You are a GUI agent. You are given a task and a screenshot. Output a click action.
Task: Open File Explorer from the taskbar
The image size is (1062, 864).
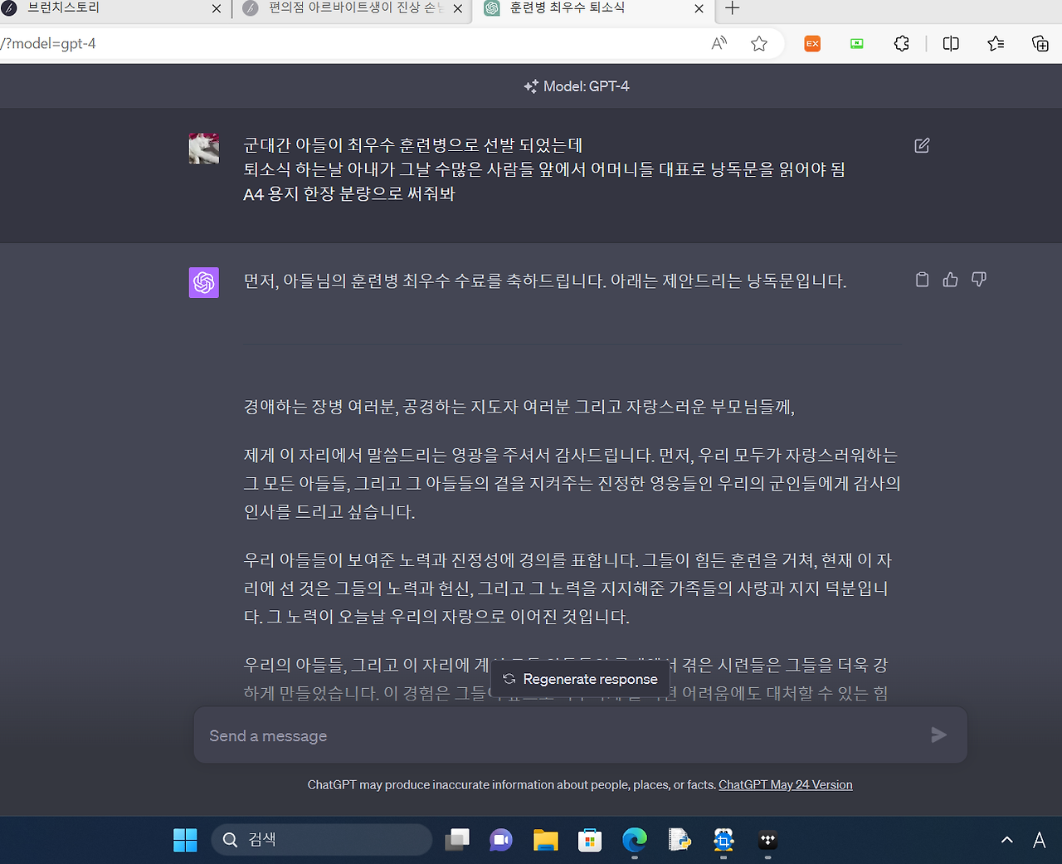pyautogui.click(x=546, y=840)
